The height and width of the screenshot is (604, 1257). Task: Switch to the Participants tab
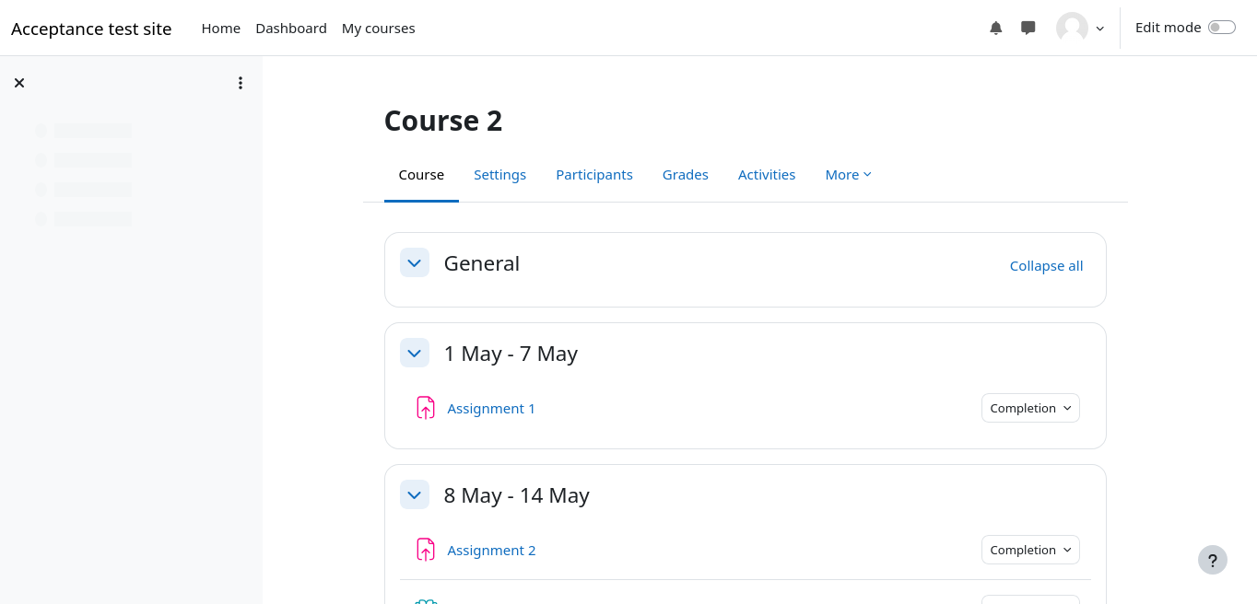[593, 175]
